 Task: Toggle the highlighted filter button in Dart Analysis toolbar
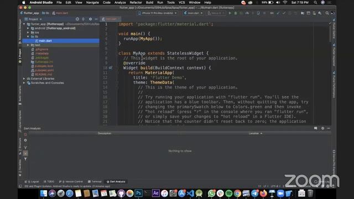(x=25, y=153)
